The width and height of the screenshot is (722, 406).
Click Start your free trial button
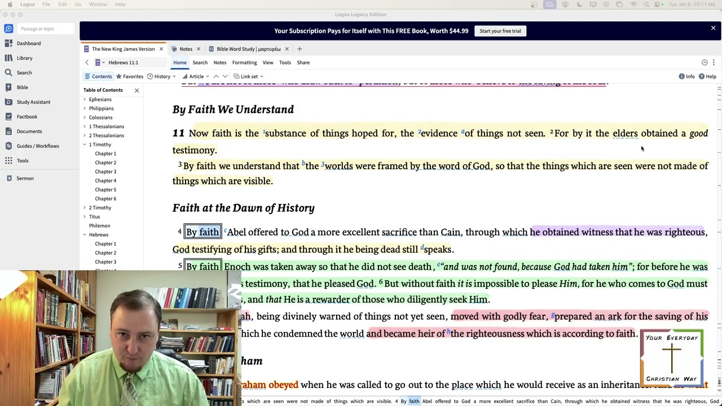[500, 31]
